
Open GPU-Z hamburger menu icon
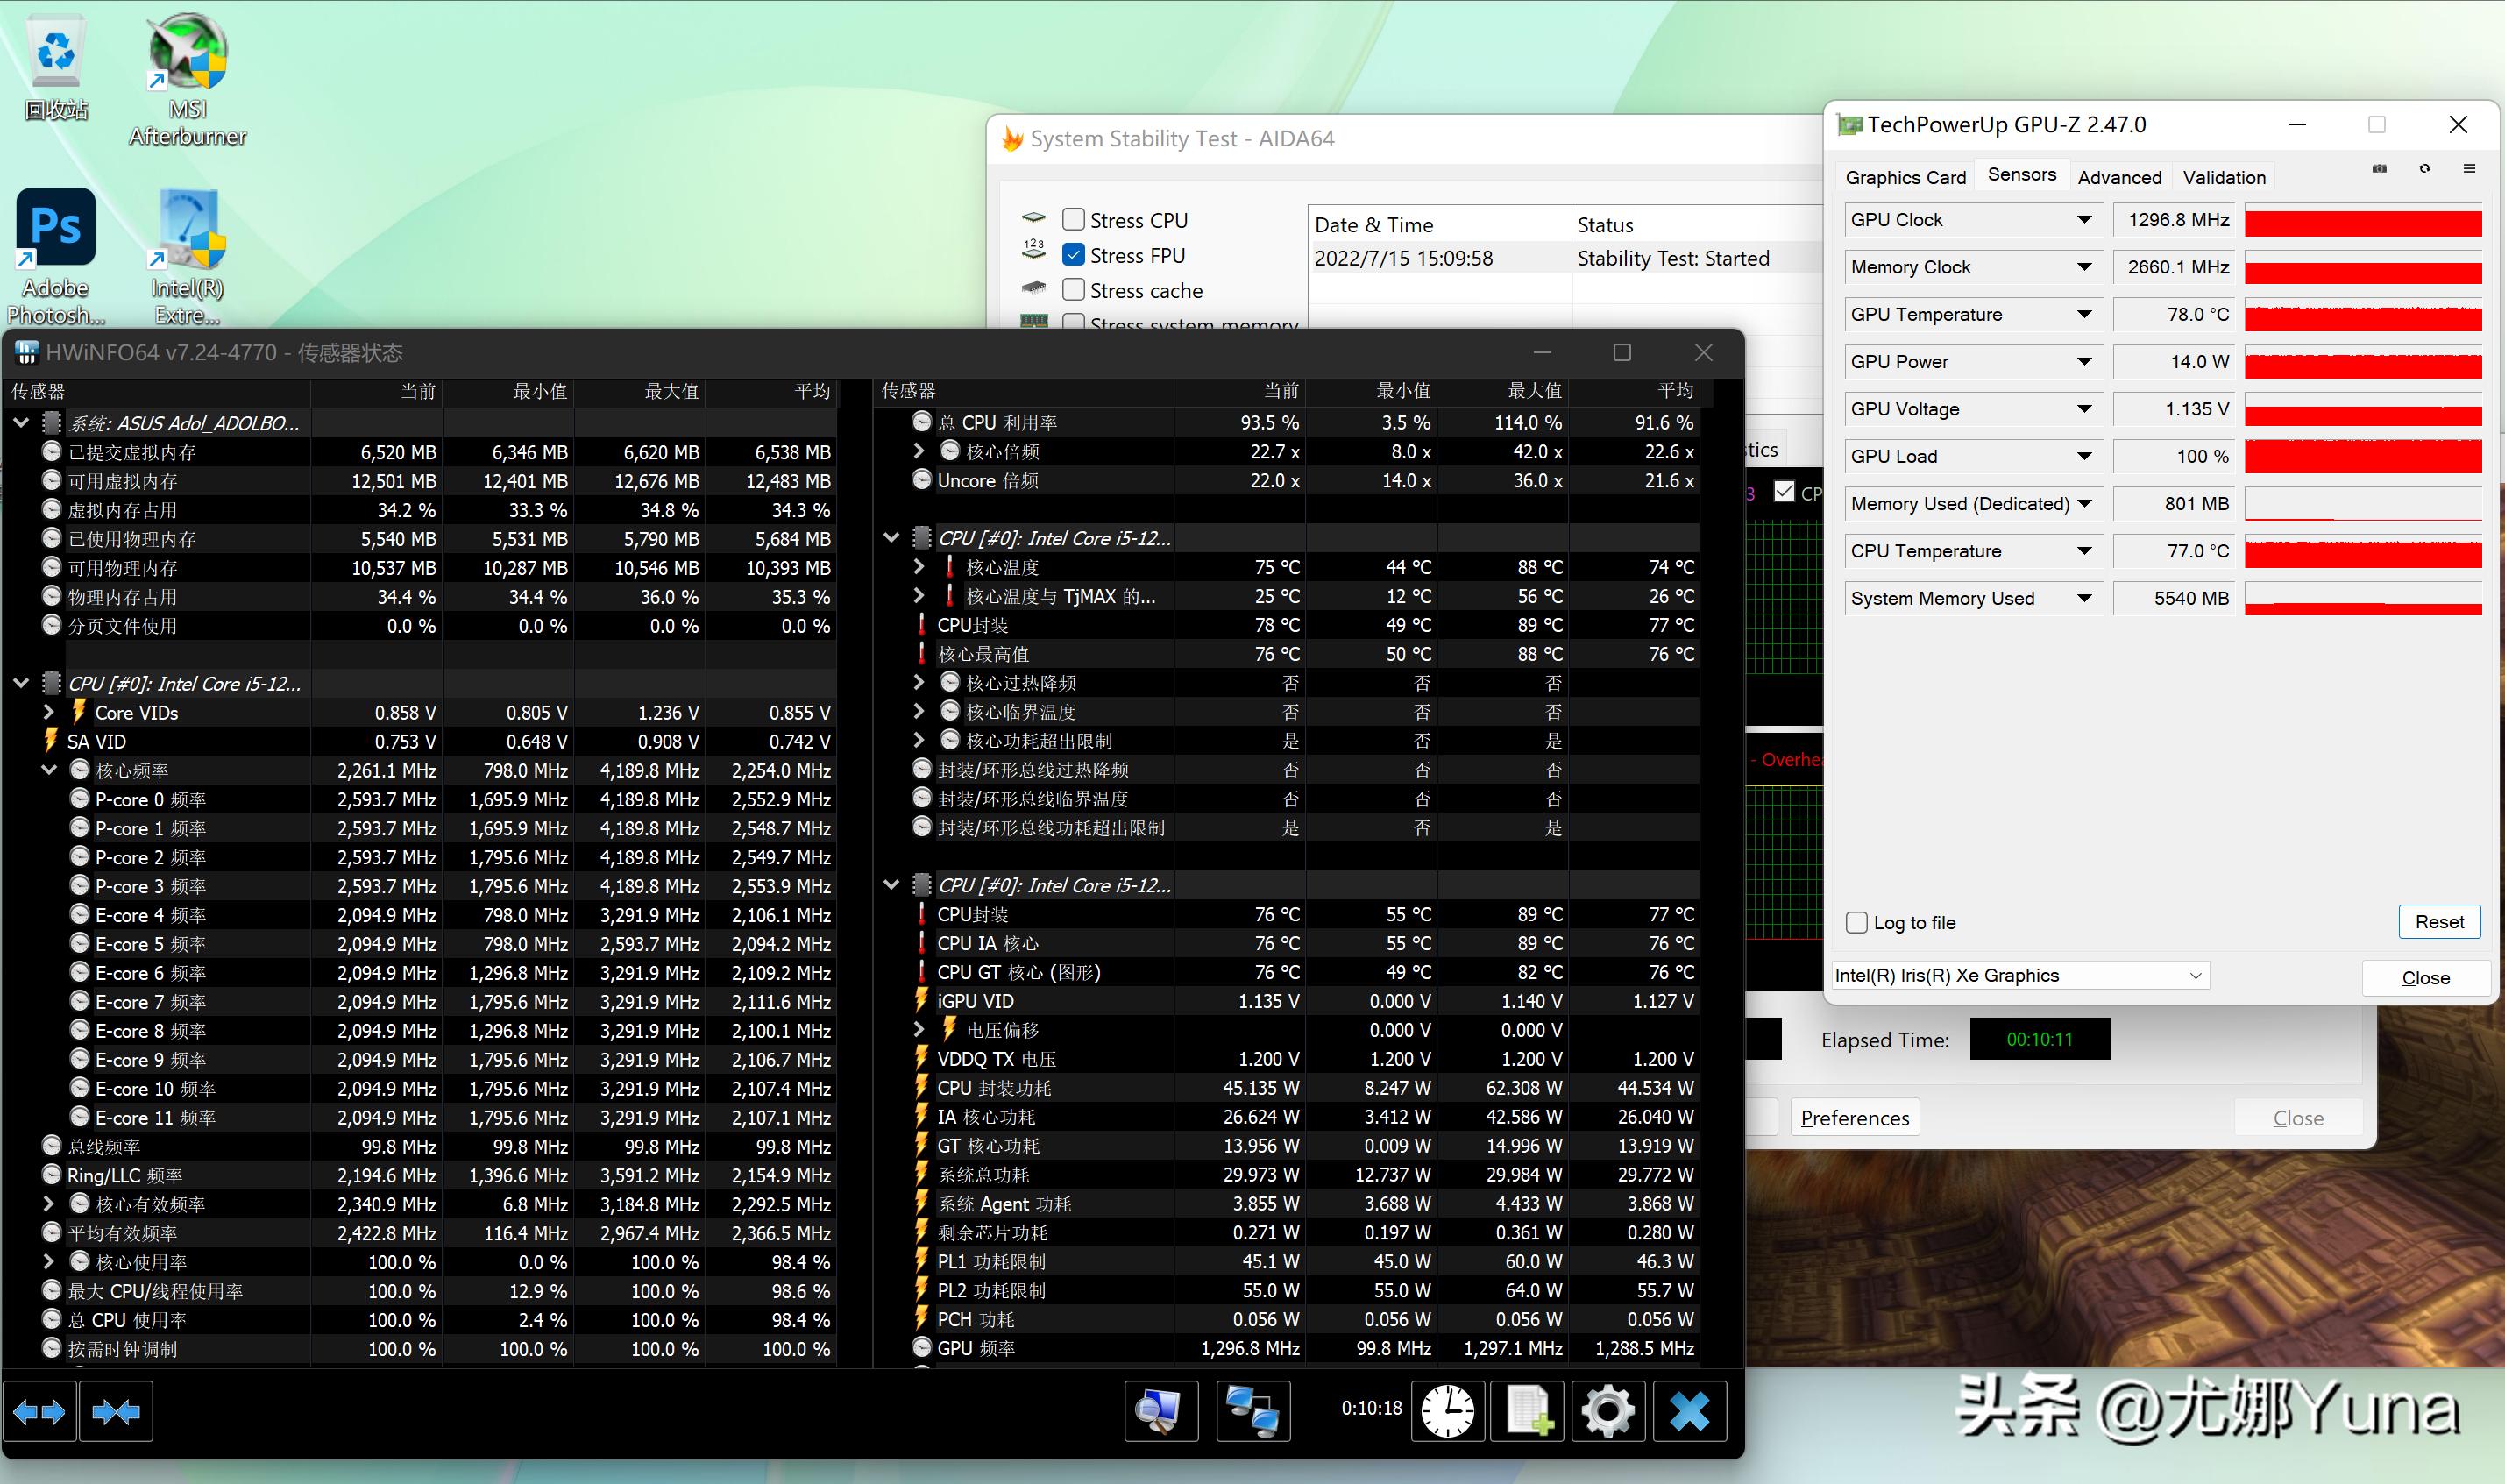[x=2469, y=169]
